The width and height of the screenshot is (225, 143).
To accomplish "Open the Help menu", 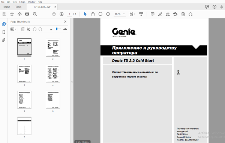I will 40,2.
